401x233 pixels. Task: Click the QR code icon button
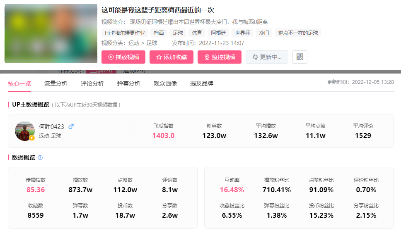point(300,57)
